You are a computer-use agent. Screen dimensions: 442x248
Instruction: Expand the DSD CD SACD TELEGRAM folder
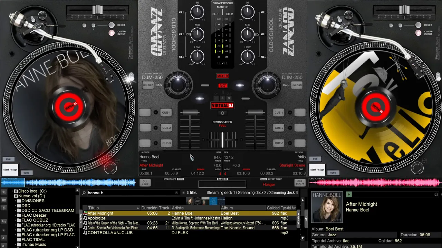(16, 210)
